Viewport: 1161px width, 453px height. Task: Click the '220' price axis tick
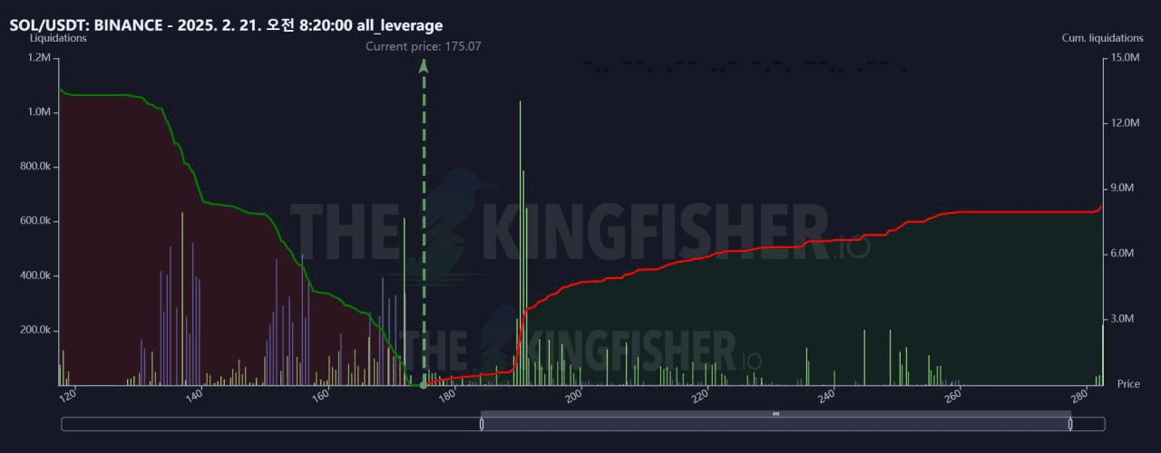700,396
